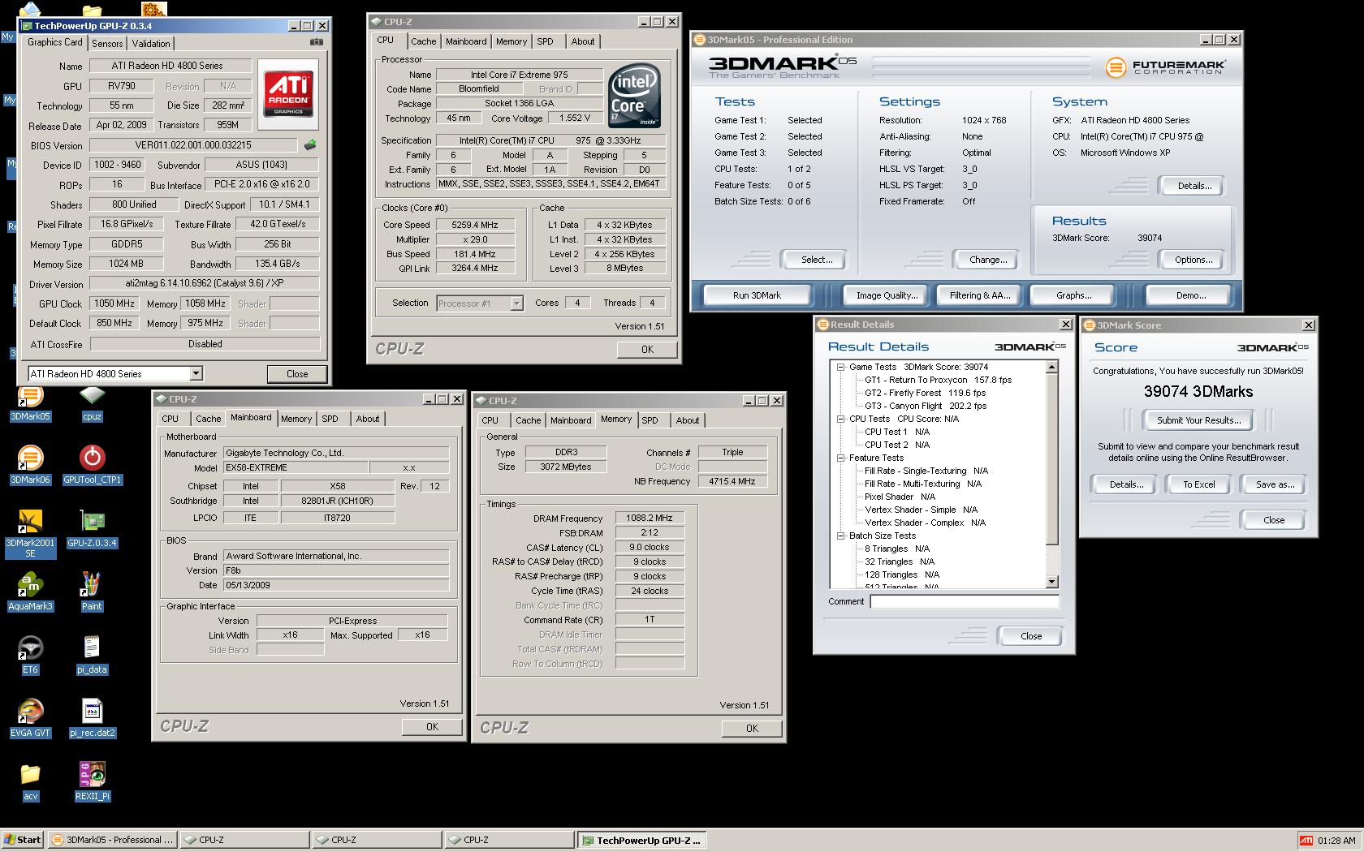Click Options... button under Results
The height and width of the screenshot is (852, 1364).
[1193, 260]
